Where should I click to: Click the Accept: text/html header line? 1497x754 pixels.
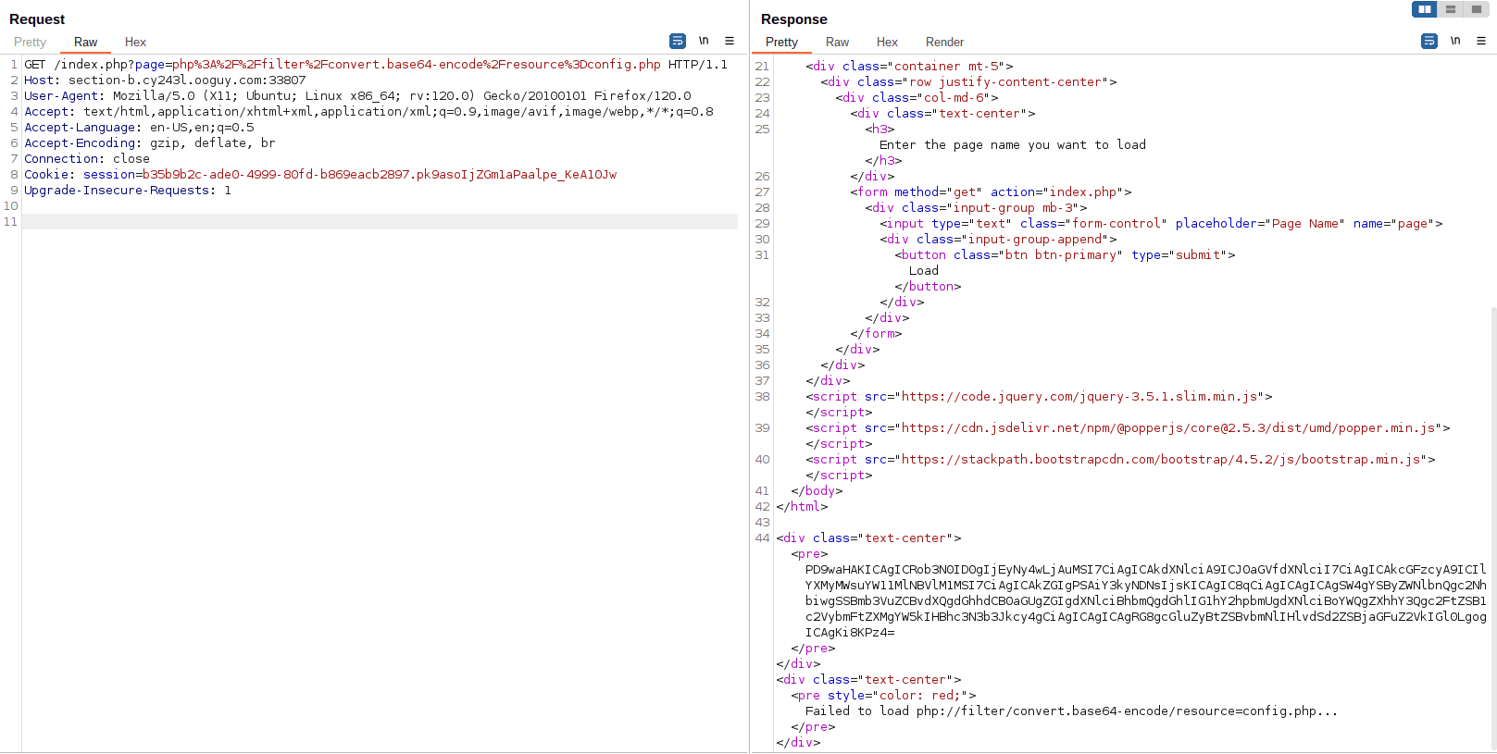(368, 112)
